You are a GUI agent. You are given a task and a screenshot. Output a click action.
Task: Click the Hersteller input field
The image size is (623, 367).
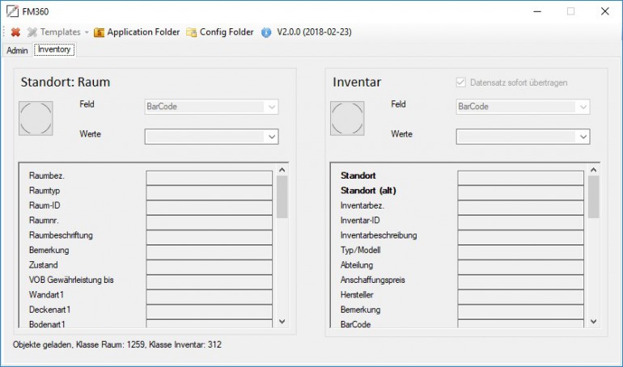520,295
